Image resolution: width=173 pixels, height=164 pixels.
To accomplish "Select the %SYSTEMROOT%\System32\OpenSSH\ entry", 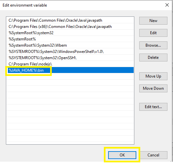I will click(70, 58).
